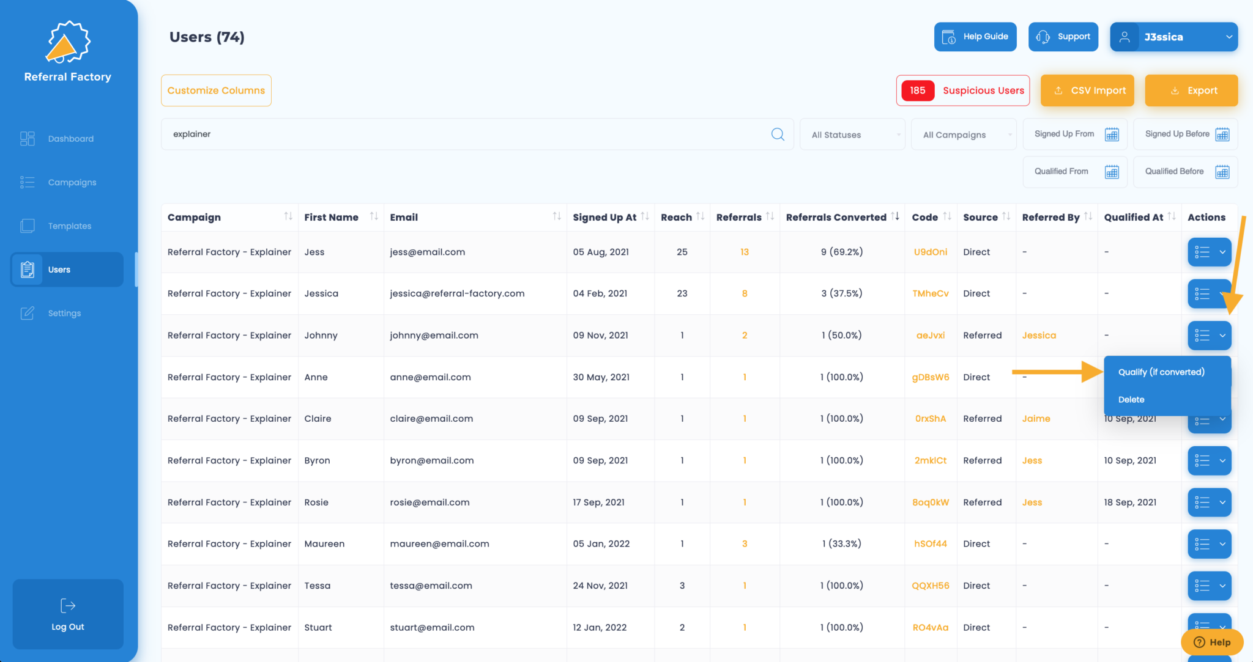
Task: Click the Referral Factory megaphone logo
Action: (68, 42)
